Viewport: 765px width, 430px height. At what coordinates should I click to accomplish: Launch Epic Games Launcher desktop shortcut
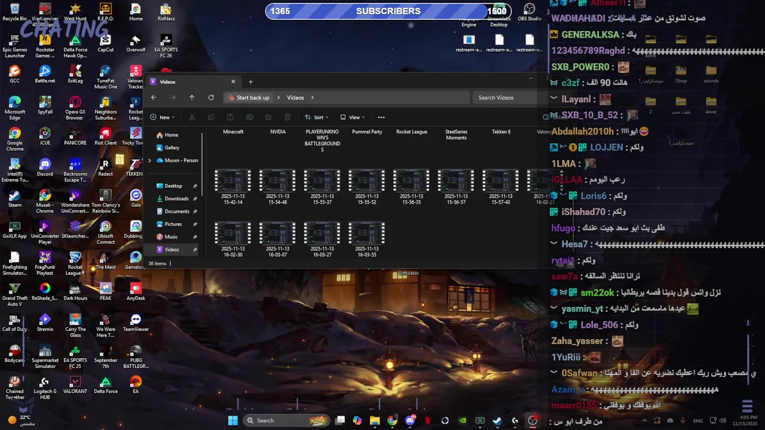[x=14, y=46]
